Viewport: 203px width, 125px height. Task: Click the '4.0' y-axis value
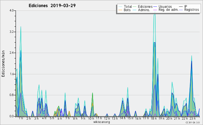(12, 10)
